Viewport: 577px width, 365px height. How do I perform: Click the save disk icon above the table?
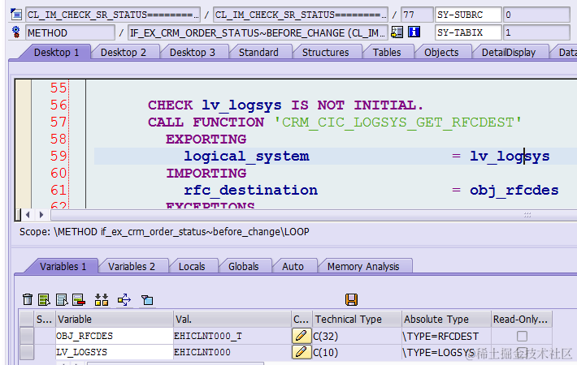point(351,299)
